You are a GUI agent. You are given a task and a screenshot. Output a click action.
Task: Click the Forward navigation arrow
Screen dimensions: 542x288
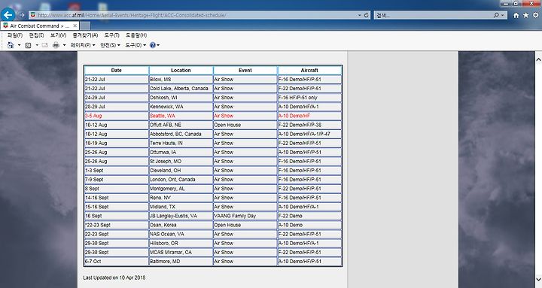pos(22,15)
